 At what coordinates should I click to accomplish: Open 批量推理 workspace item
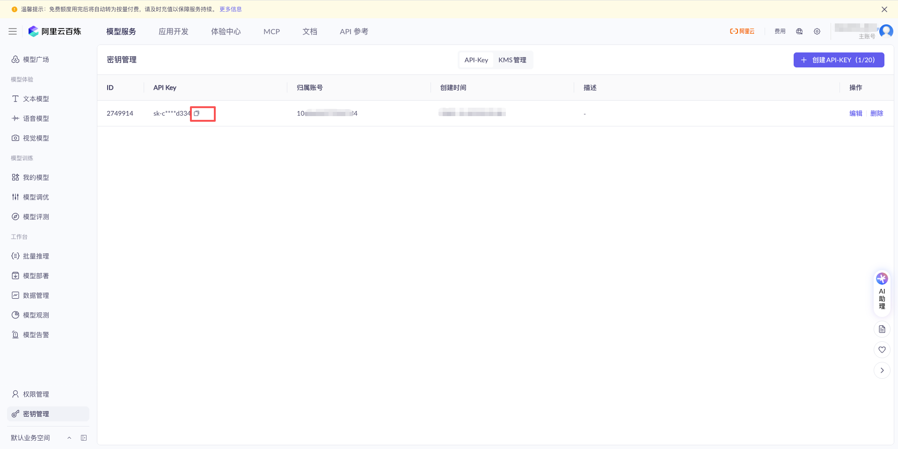tap(36, 256)
